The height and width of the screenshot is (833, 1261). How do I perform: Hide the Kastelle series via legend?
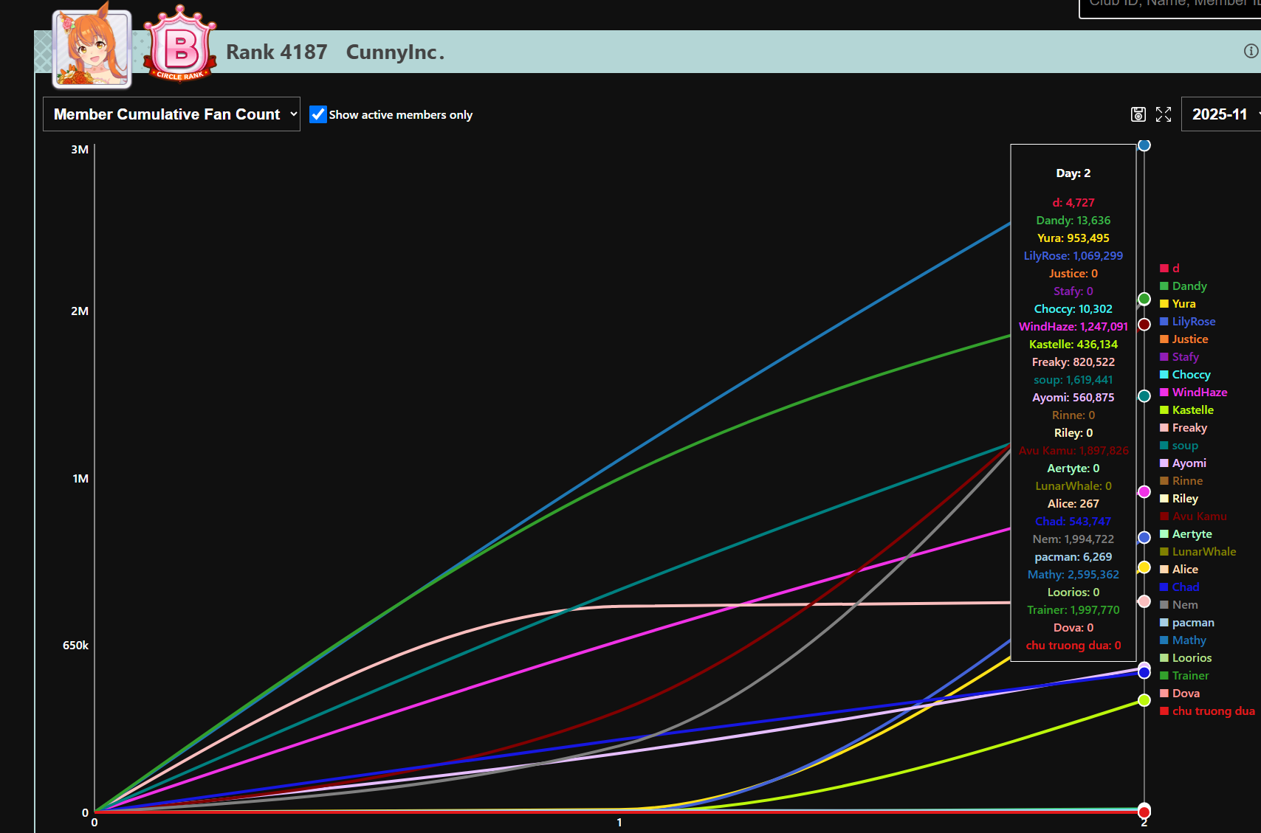tap(1186, 410)
